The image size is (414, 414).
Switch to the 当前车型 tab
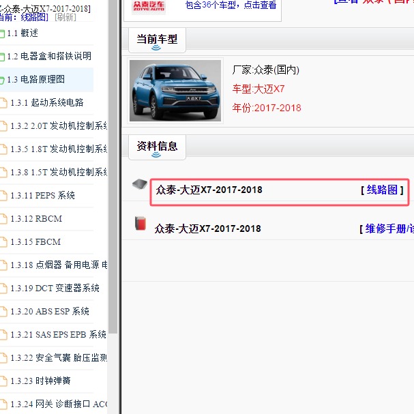(157, 40)
